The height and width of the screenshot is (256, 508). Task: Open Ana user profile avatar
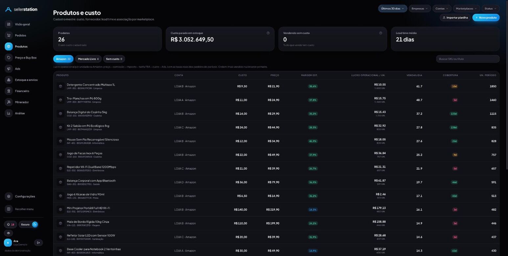click(8, 243)
